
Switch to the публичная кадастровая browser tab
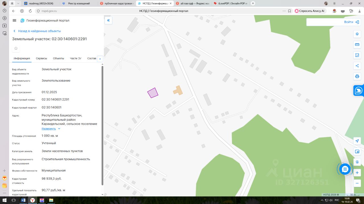pos(117,3)
